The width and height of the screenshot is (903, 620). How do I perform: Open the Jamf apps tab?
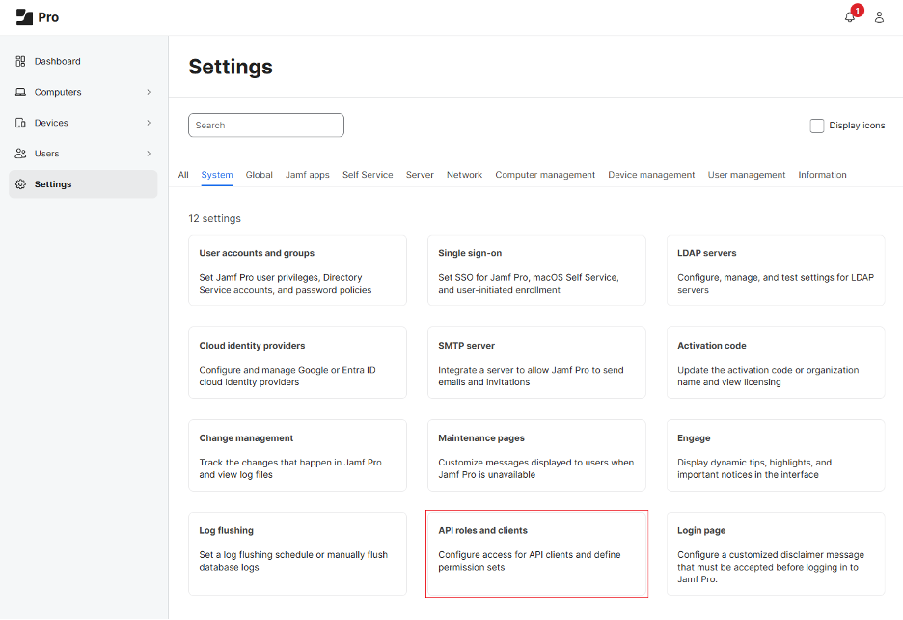[x=308, y=175]
